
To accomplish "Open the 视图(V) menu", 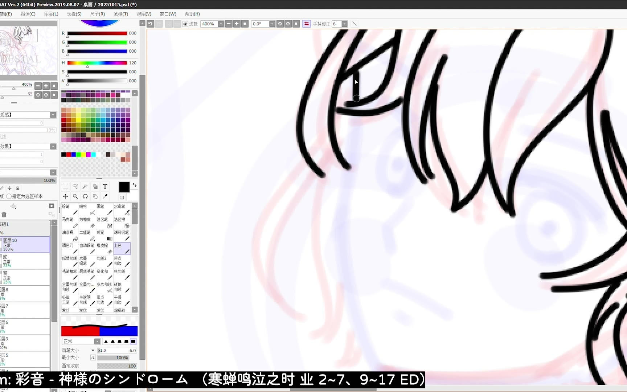I will (144, 14).
